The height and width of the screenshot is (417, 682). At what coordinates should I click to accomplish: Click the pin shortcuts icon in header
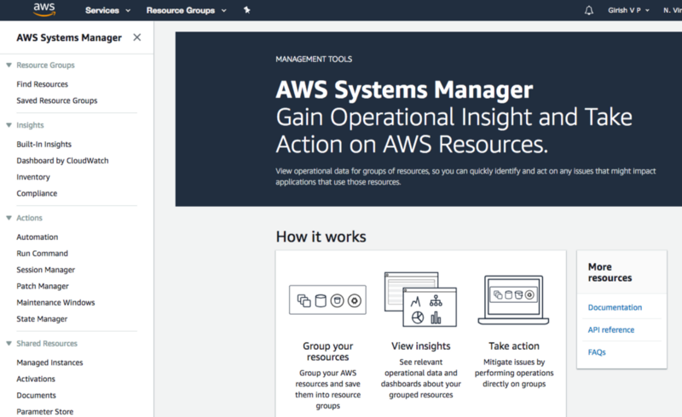point(246,10)
